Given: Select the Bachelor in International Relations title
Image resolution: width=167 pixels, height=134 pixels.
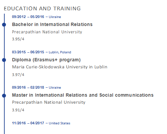Looking at the screenshot, I should (52, 24).
